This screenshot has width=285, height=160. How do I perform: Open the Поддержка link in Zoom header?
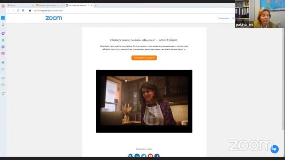(x=224, y=18)
